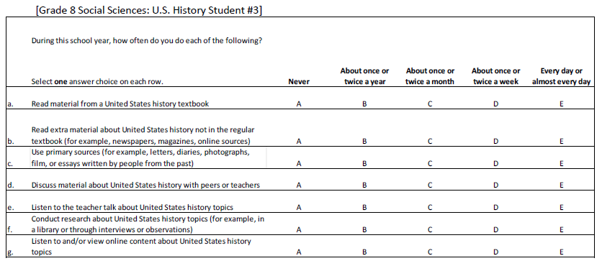Select option C for reading extra material

tap(430, 141)
